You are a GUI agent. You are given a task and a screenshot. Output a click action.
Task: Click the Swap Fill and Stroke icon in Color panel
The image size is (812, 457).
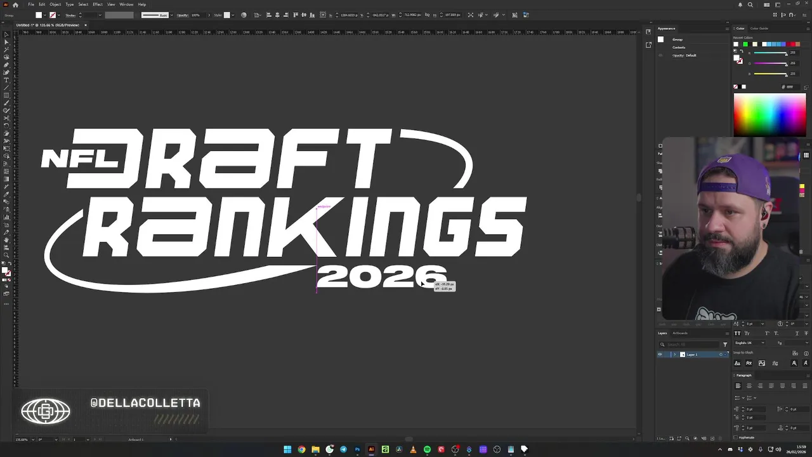click(742, 51)
